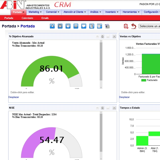Open the calculator icon in toolbar
The image size is (160, 160).
point(76,26)
